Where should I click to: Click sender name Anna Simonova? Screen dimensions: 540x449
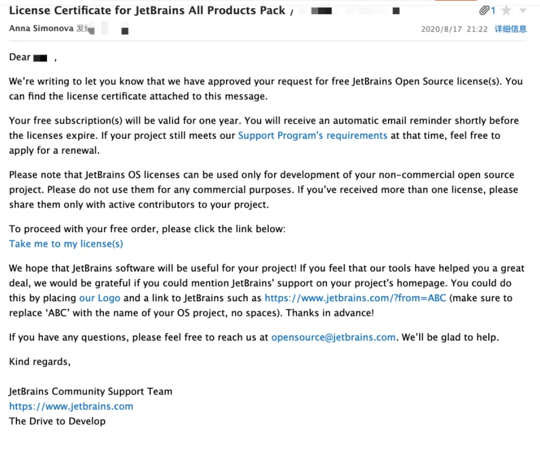click(41, 29)
